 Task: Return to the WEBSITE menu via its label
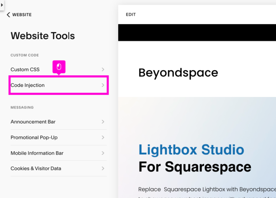pos(22,15)
